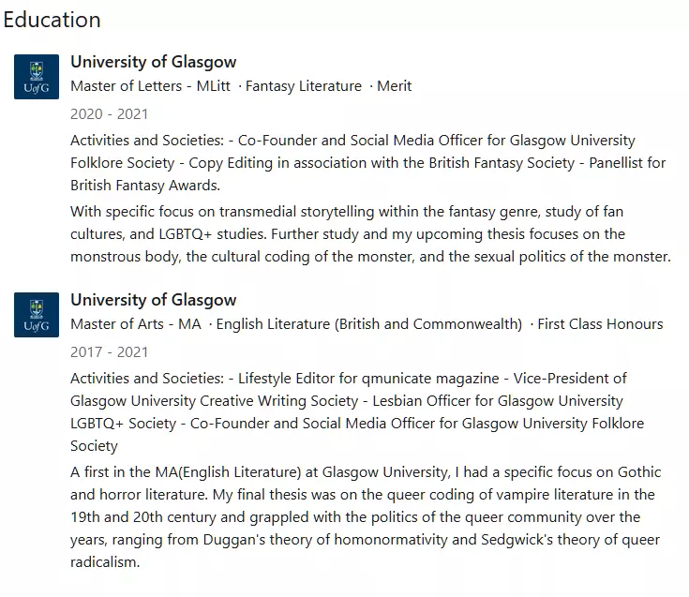689x597 pixels.
Task: Open University of Glasgow link above Master of Arts
Action: click(153, 300)
